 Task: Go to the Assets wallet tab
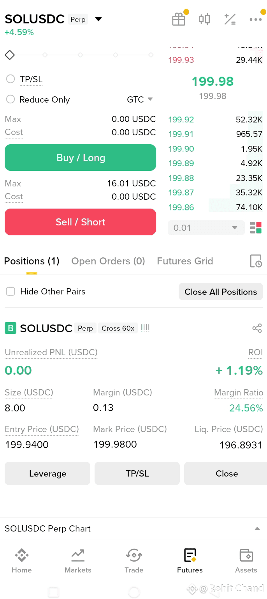click(x=246, y=561)
